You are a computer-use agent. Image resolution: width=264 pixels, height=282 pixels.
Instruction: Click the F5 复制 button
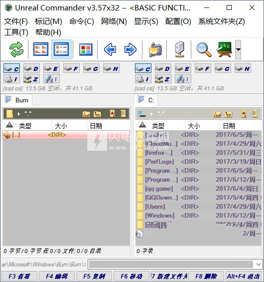tap(94, 276)
